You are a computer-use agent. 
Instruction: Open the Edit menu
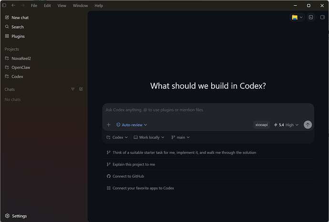coord(47,6)
